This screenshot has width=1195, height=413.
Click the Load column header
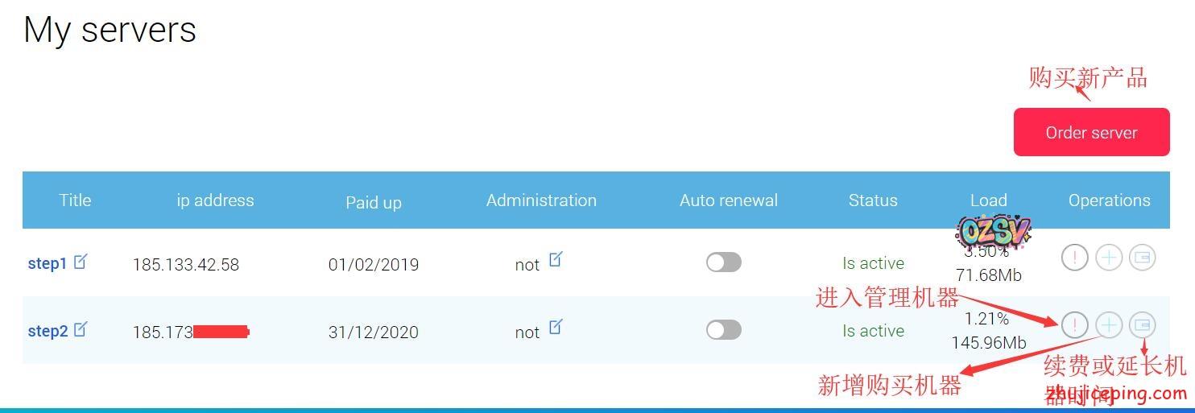coord(989,200)
